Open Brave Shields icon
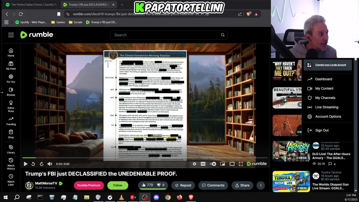This screenshot has height=202, width=359. pos(248,14)
